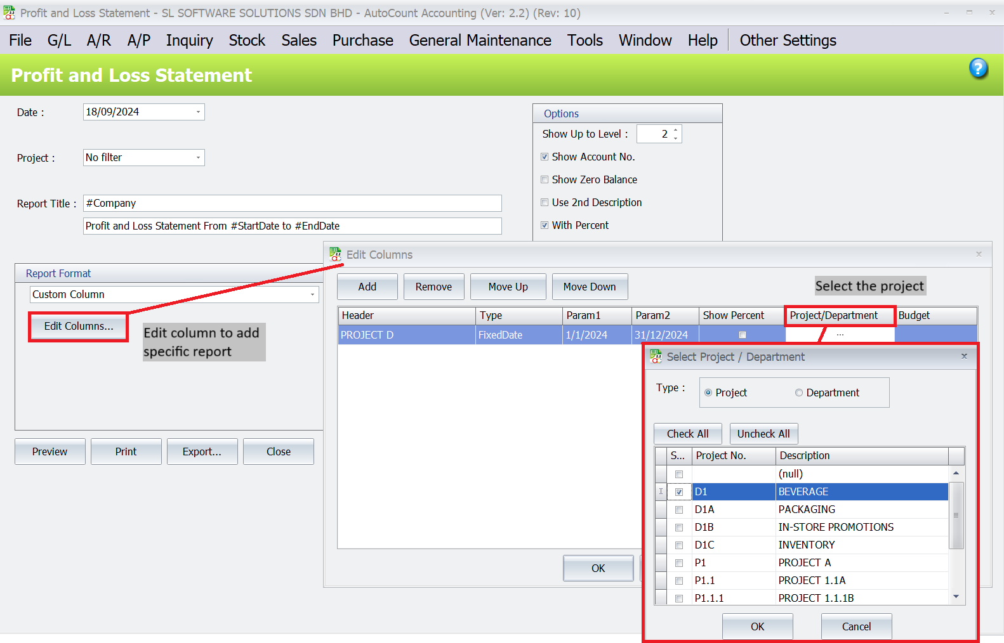Click the #Company report title field
This screenshot has height=643, width=1004.
(x=292, y=204)
